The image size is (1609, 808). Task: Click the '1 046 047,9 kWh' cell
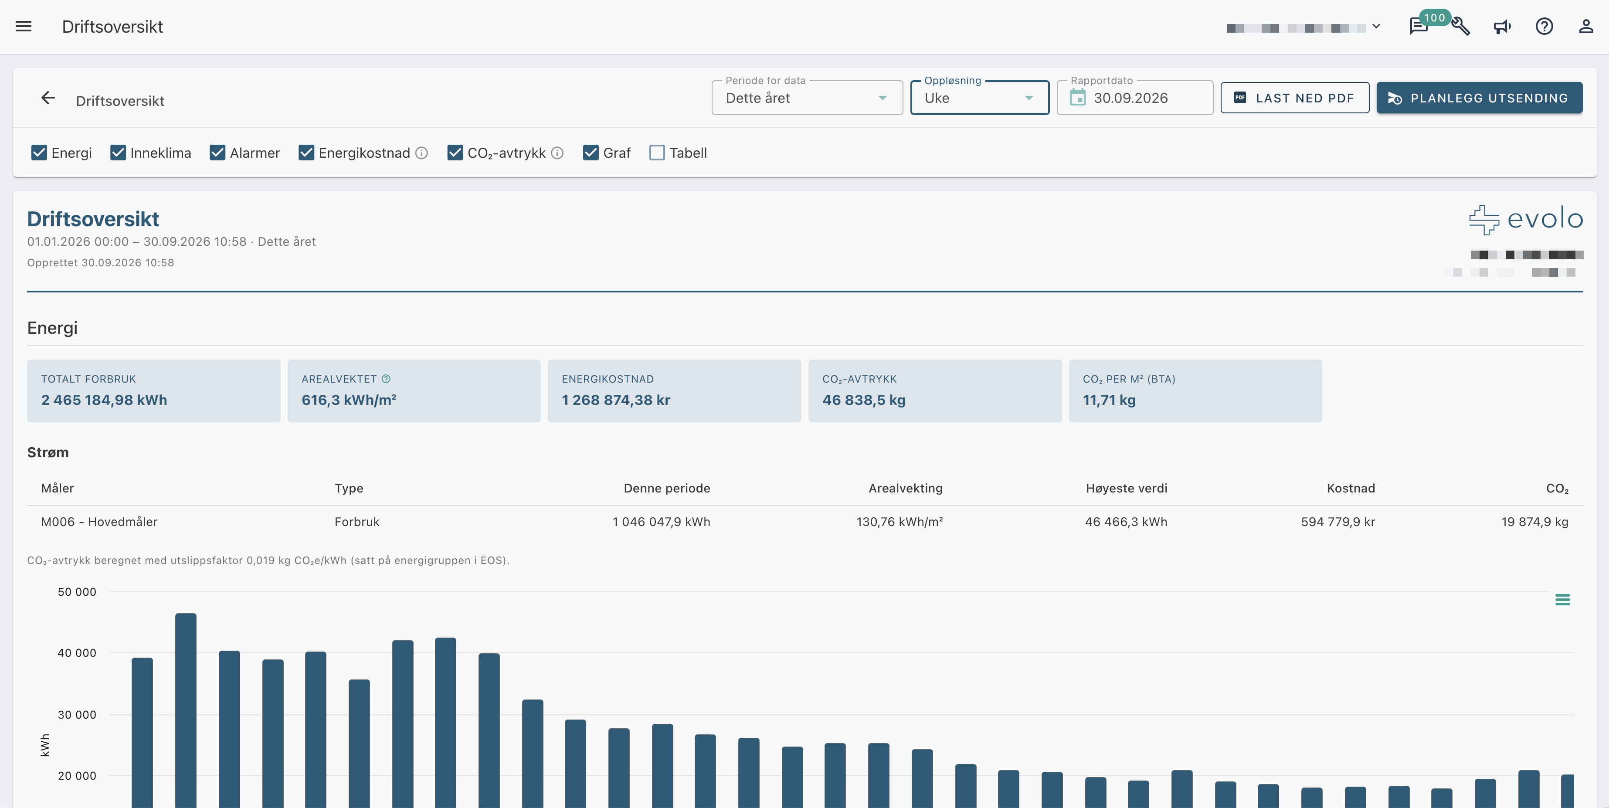tap(661, 521)
